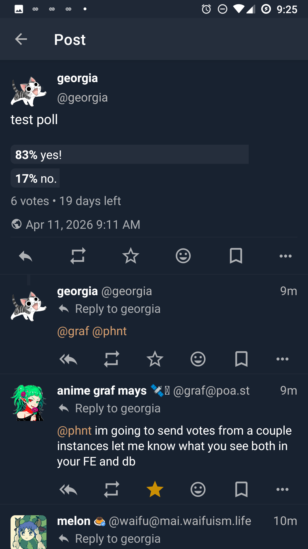The height and width of the screenshot is (549, 308).
Task: Boost the test poll post
Action: pos(78,256)
